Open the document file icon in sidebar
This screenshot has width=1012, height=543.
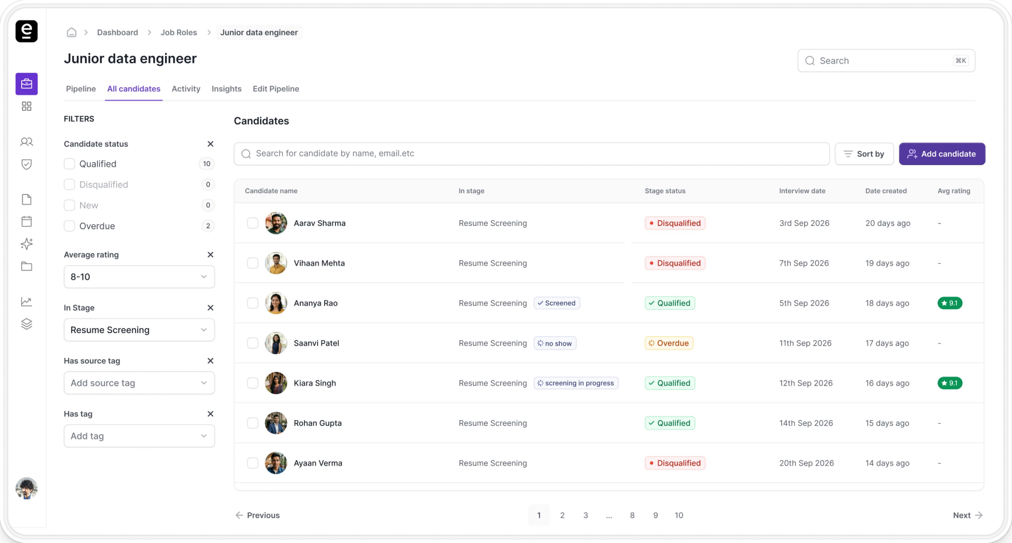pos(26,199)
